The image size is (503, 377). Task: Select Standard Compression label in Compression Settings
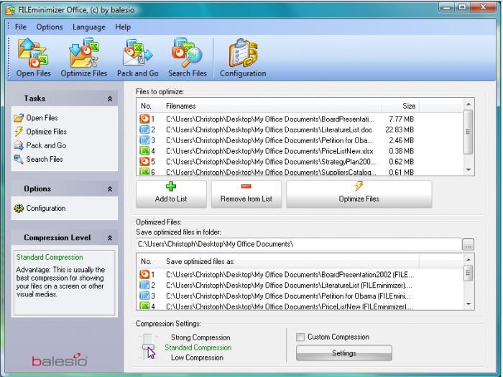click(198, 348)
